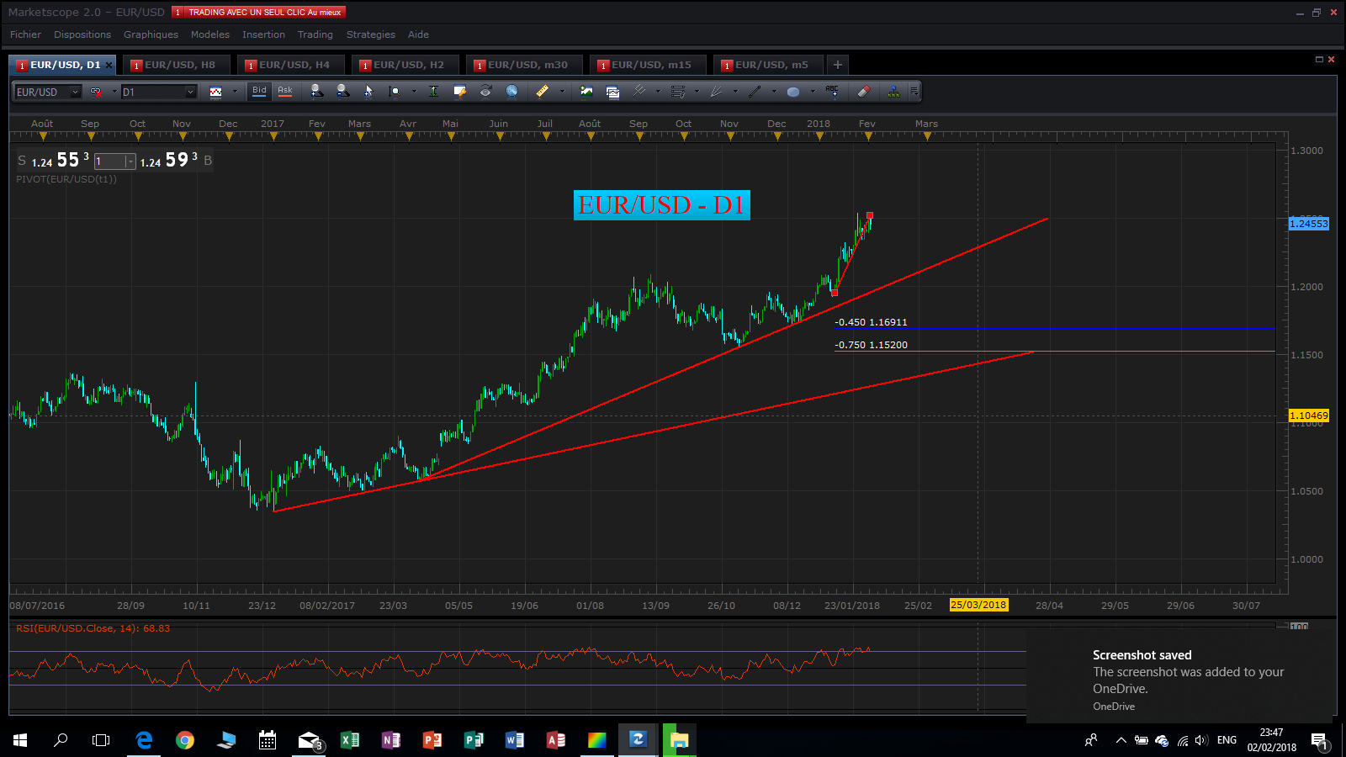Click the EUR/USD - D1 chart label
The image size is (1346, 757).
point(661,204)
